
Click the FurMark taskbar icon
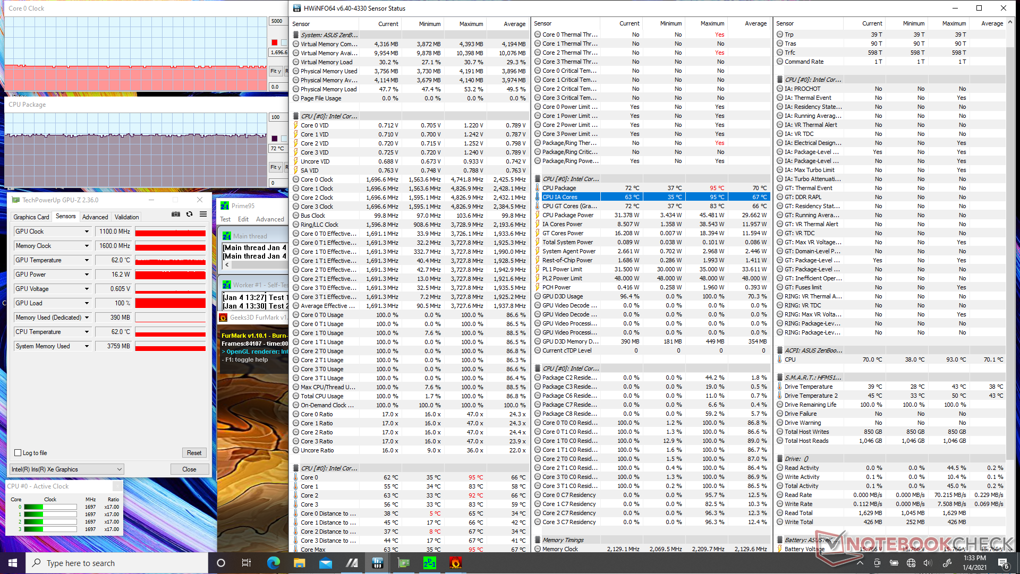click(x=455, y=563)
